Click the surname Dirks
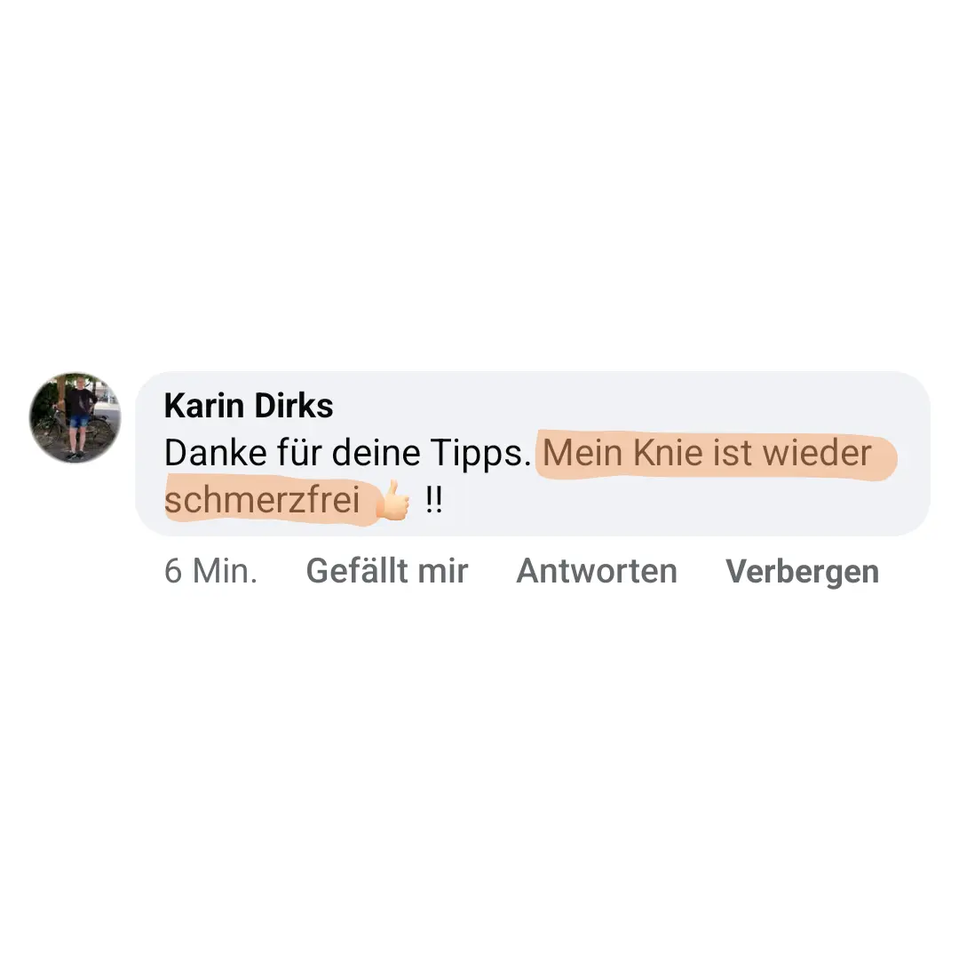 293,406
